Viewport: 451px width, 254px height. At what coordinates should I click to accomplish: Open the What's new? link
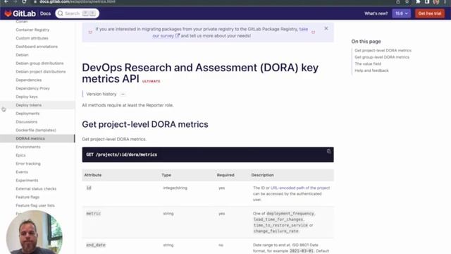pyautogui.click(x=376, y=13)
